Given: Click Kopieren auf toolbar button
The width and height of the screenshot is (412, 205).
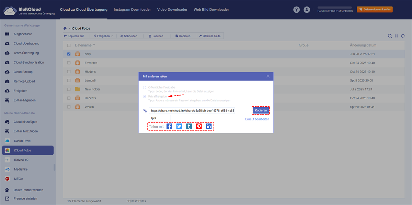Looking at the screenshot, I should pyautogui.click(x=74, y=36).
